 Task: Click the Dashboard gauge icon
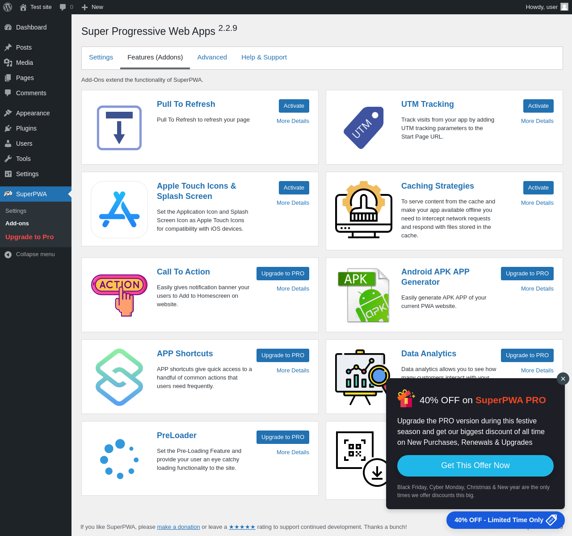(x=8, y=27)
